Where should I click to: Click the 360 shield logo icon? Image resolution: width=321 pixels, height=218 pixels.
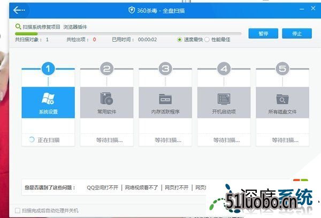132,10
